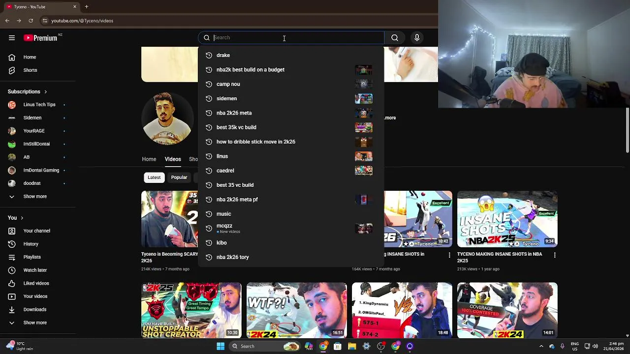Open the YouTube guide hamburger menu
This screenshot has height=354, width=630.
tap(12, 38)
